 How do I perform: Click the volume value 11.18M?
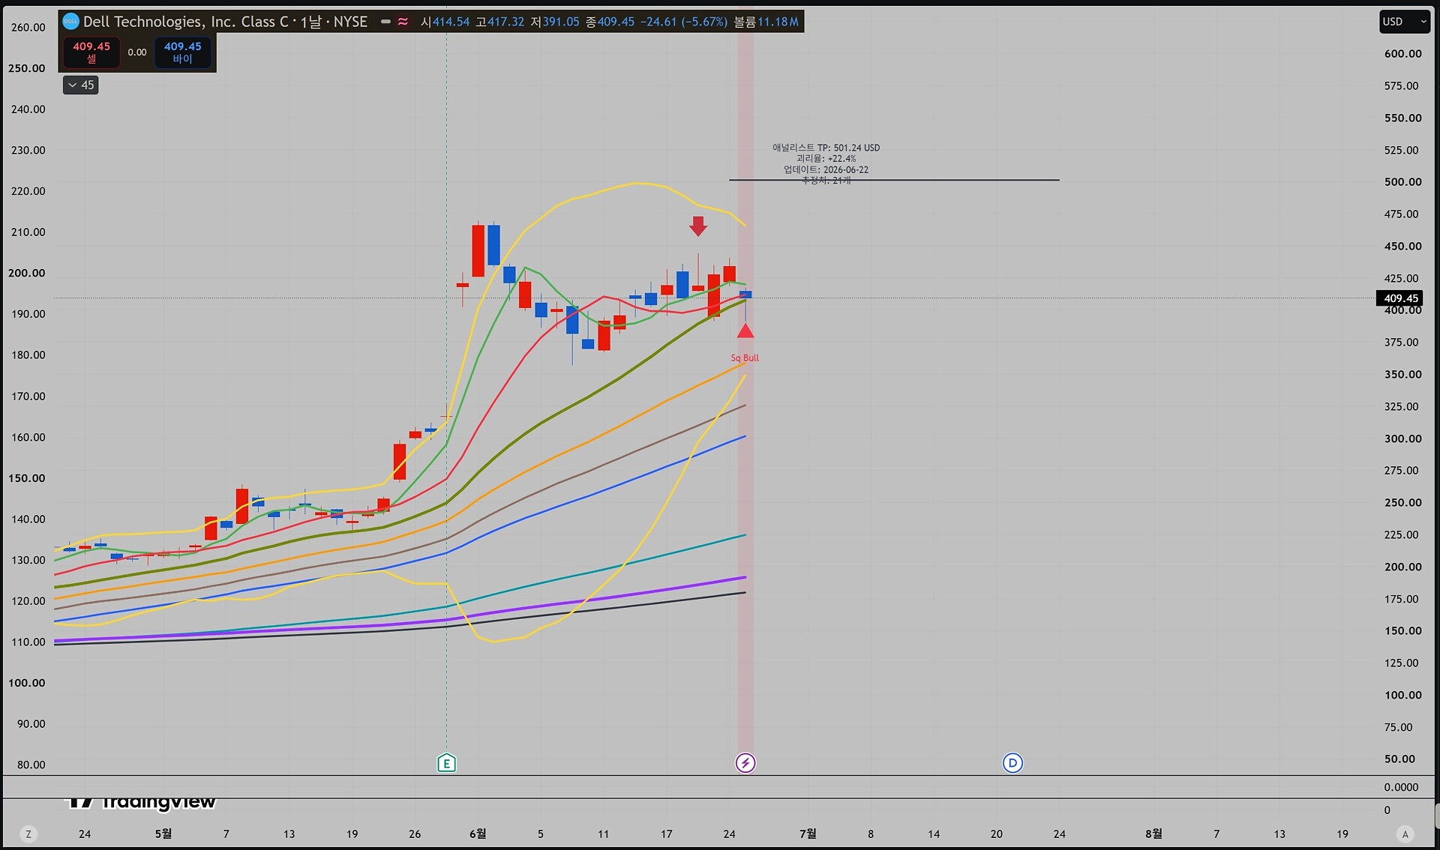(x=778, y=22)
